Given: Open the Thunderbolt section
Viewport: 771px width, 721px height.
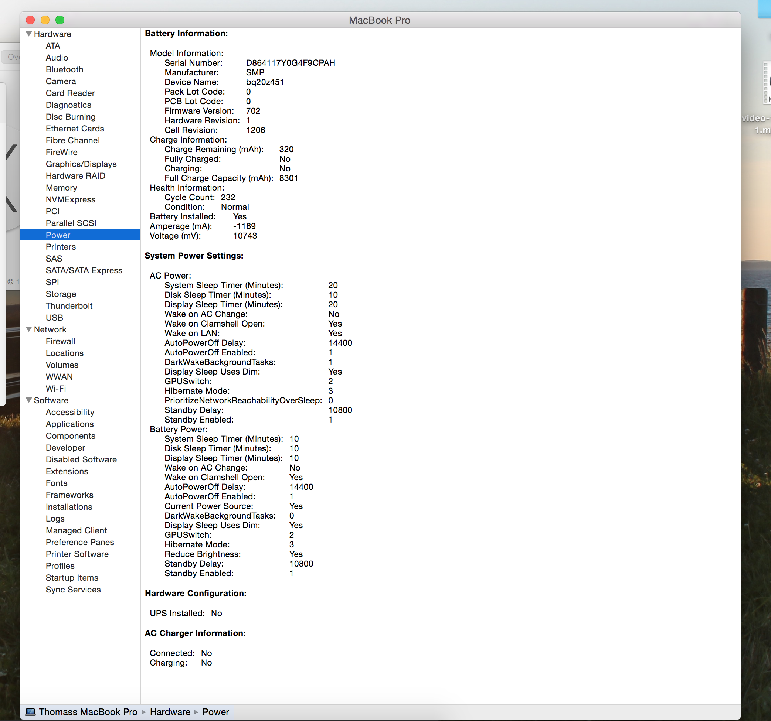Looking at the screenshot, I should click(x=69, y=306).
